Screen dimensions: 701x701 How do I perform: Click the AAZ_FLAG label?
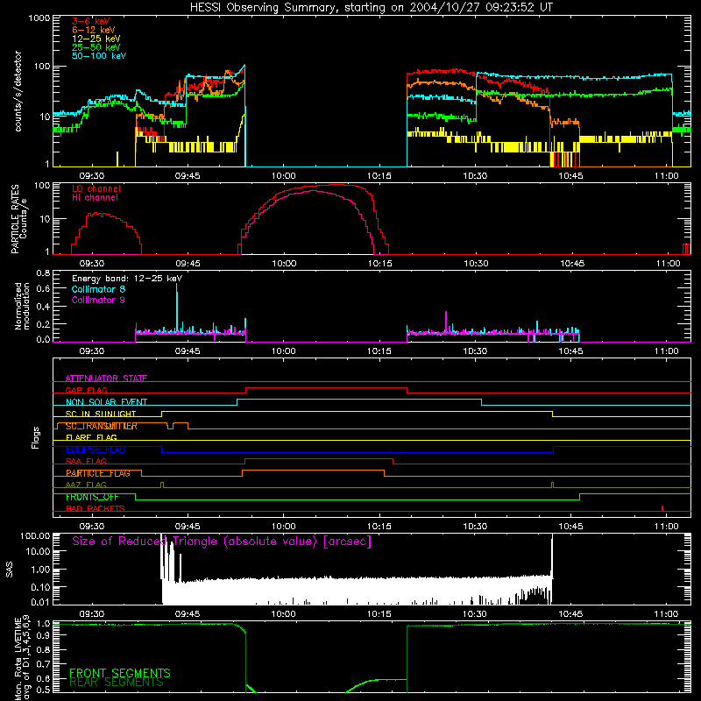coord(86,485)
